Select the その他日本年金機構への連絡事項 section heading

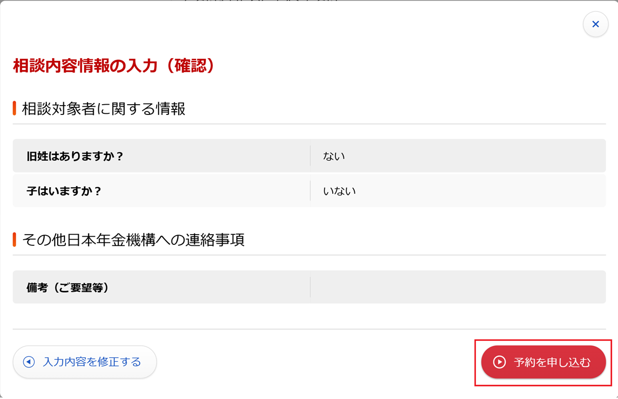pyautogui.click(x=133, y=240)
